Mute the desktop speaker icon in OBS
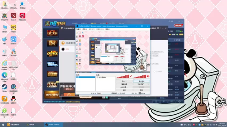This screenshot has height=127, width=227. [148, 76]
